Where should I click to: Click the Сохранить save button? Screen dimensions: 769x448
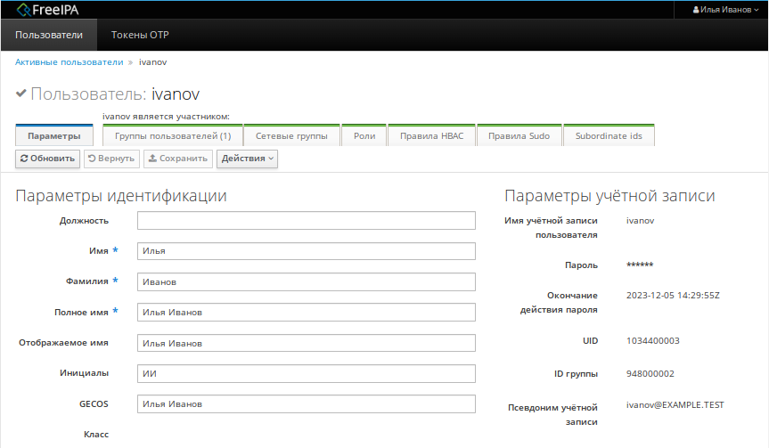(x=177, y=159)
